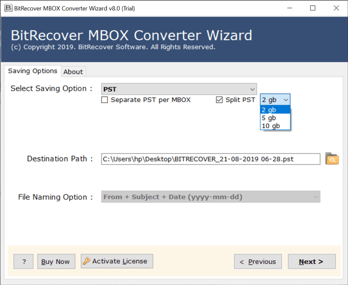Click the question mark help button
The height and width of the screenshot is (285, 348).
(x=23, y=262)
